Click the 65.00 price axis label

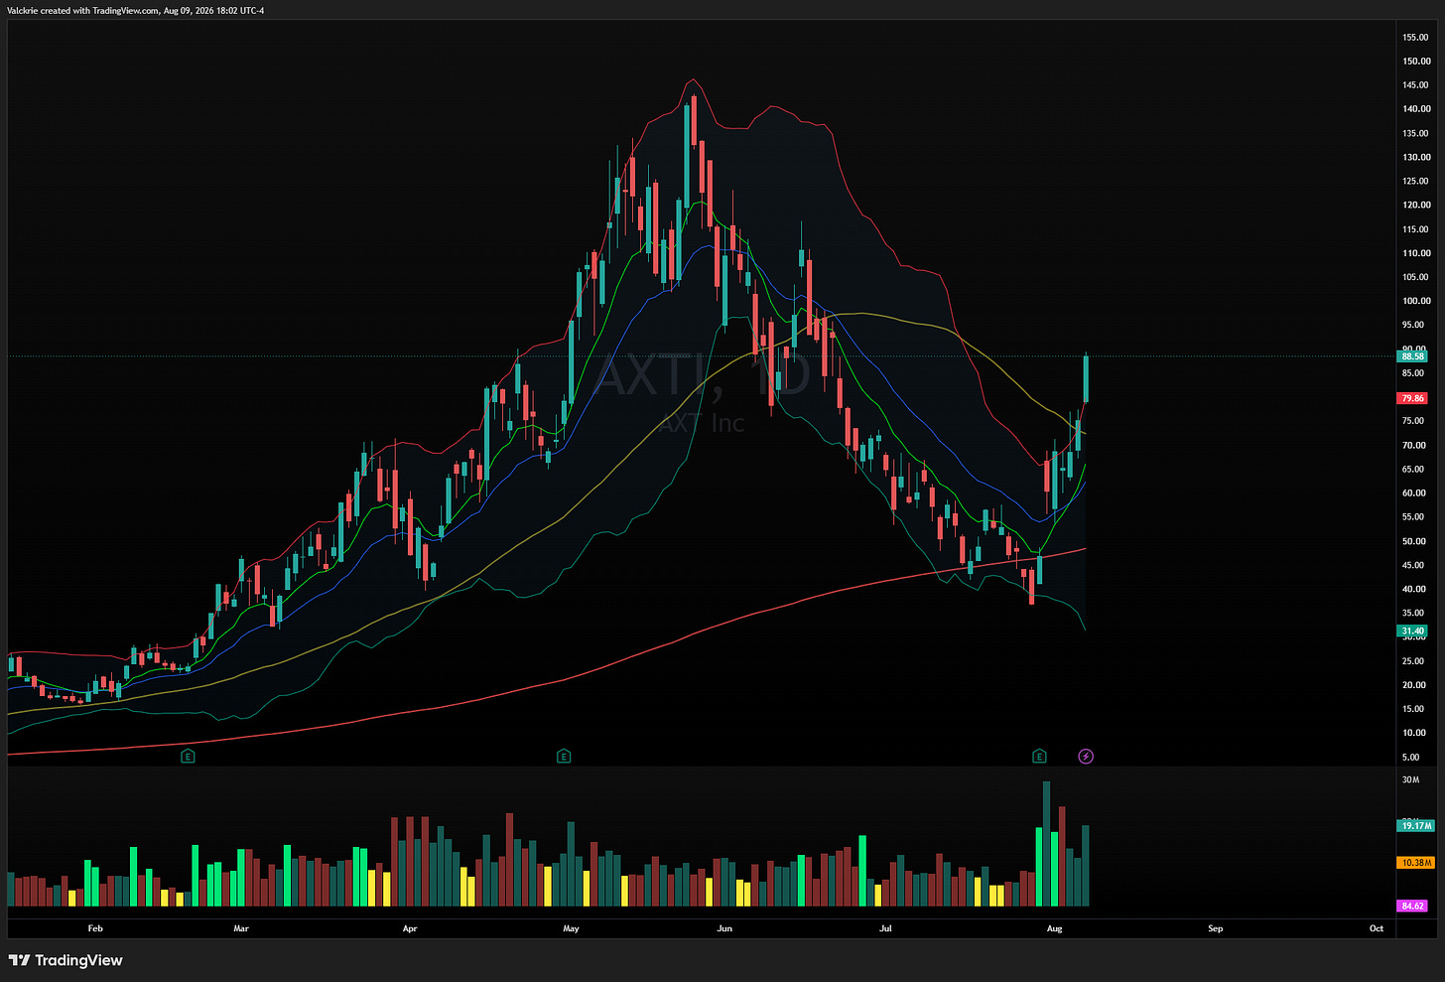click(1413, 469)
